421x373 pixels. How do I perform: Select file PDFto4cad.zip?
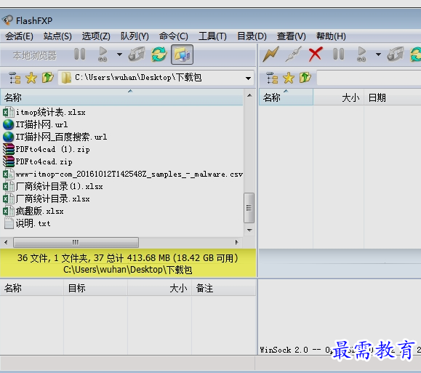(x=38, y=161)
